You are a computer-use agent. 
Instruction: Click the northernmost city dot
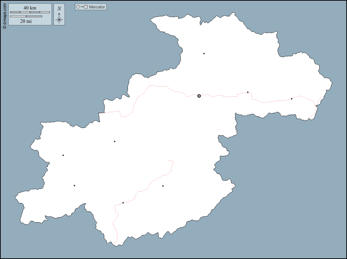coord(204,53)
